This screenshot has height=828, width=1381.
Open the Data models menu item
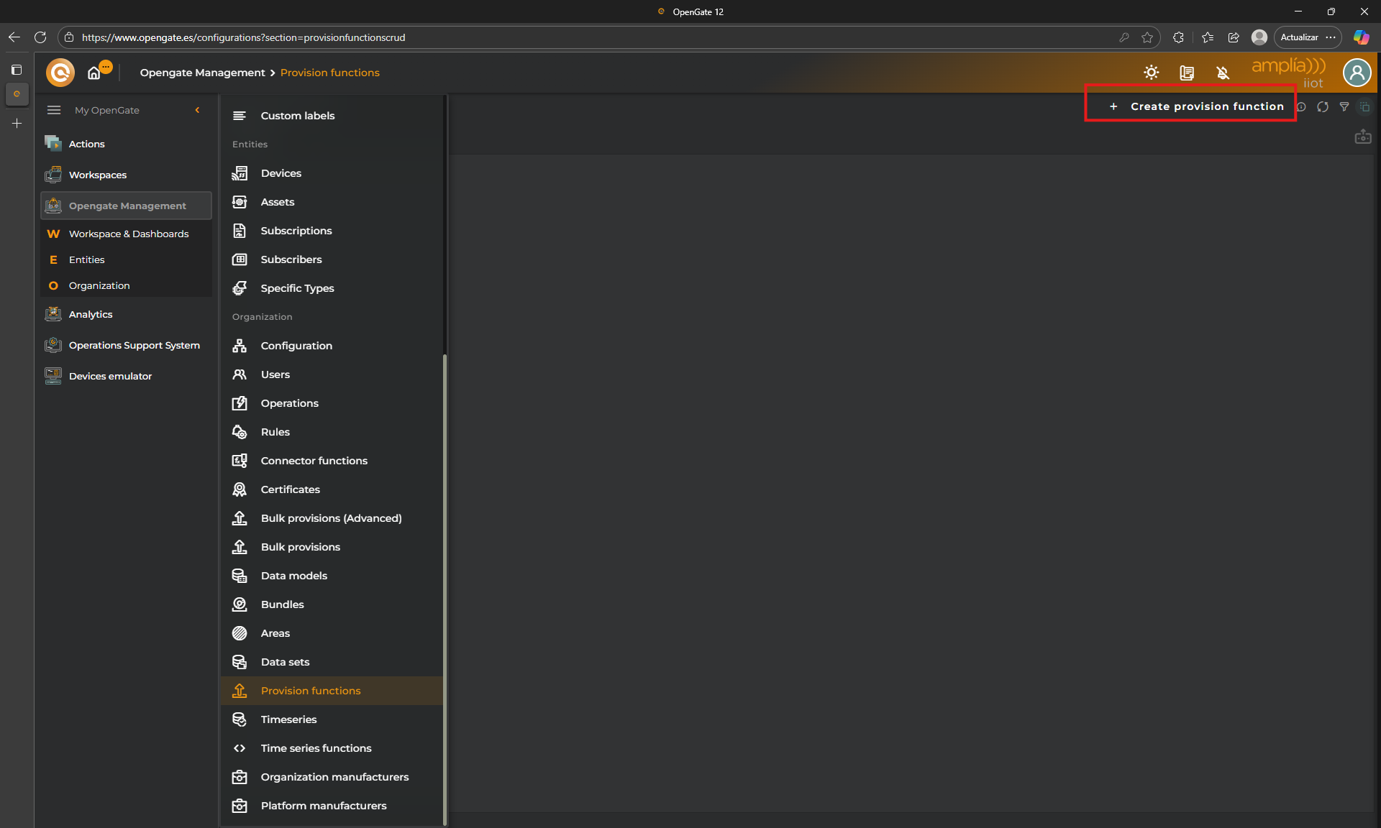293,576
